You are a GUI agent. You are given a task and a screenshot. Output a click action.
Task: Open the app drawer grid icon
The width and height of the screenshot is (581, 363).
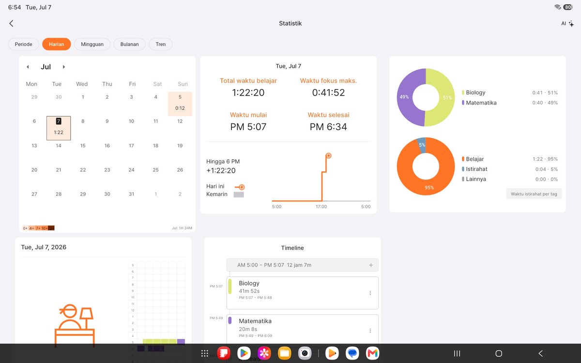pyautogui.click(x=205, y=353)
